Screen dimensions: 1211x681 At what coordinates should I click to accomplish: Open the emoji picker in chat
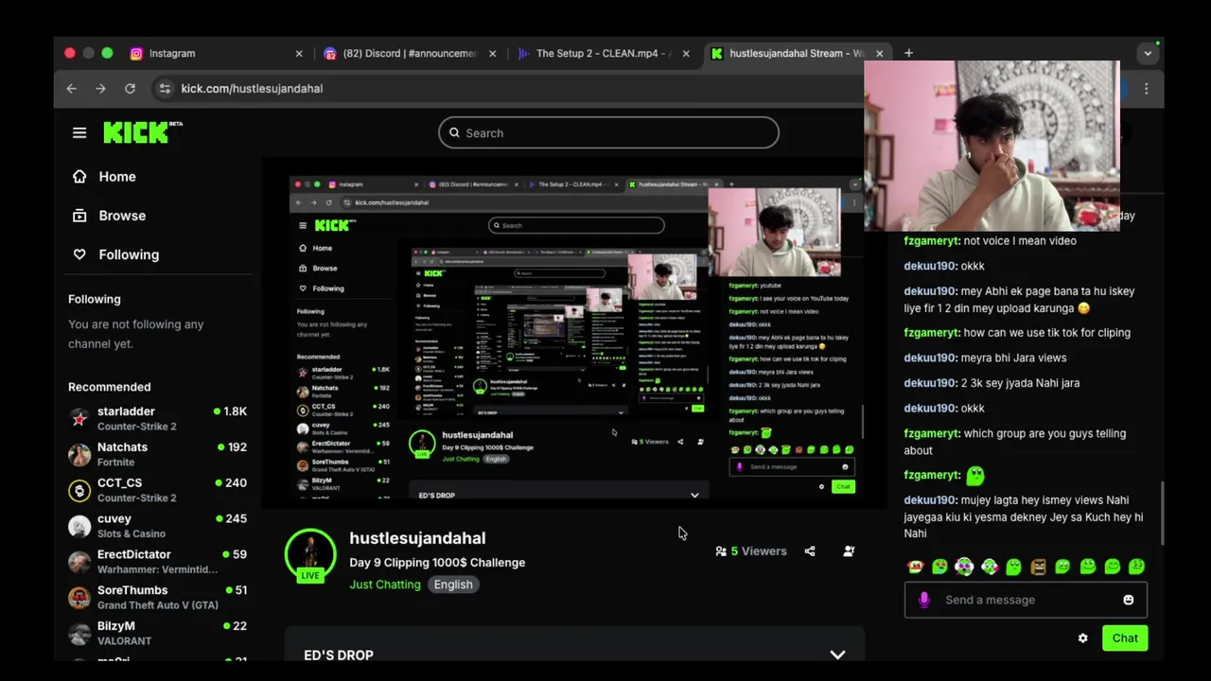click(x=1128, y=600)
